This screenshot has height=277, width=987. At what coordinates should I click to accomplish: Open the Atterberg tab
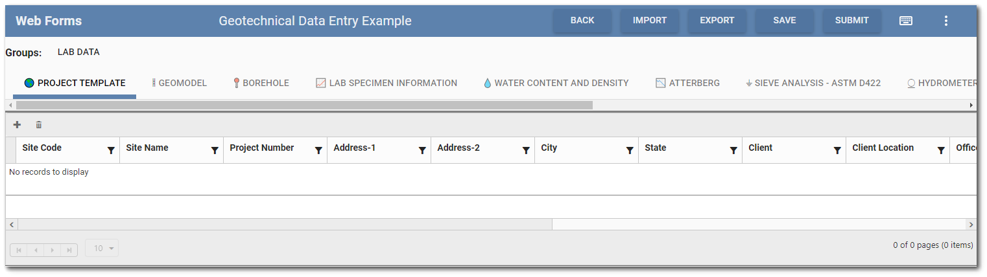[687, 83]
